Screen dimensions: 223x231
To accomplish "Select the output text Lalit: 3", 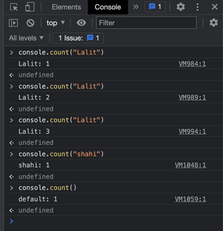I will point(34,131).
